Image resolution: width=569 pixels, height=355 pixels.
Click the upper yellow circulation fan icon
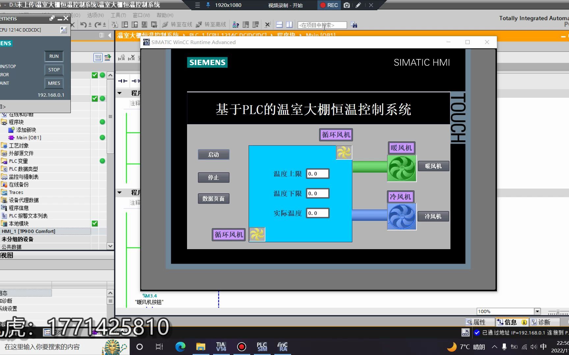pyautogui.click(x=344, y=153)
